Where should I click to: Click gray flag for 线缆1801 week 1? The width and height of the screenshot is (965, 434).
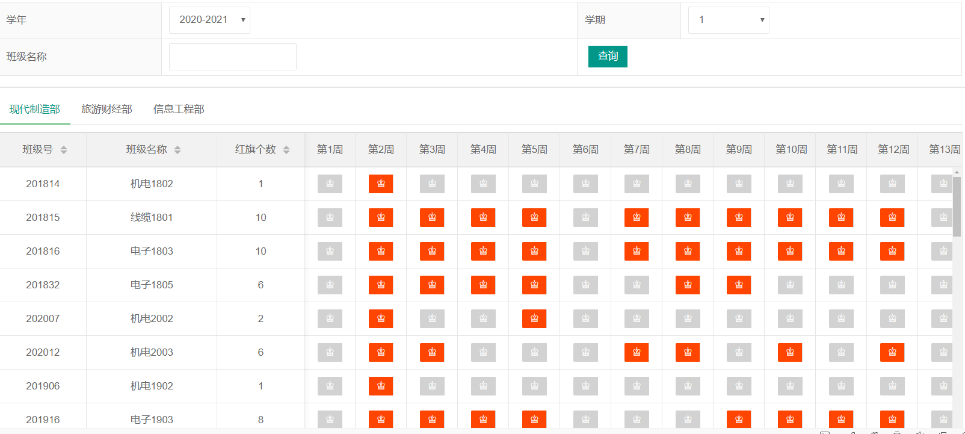[330, 217]
